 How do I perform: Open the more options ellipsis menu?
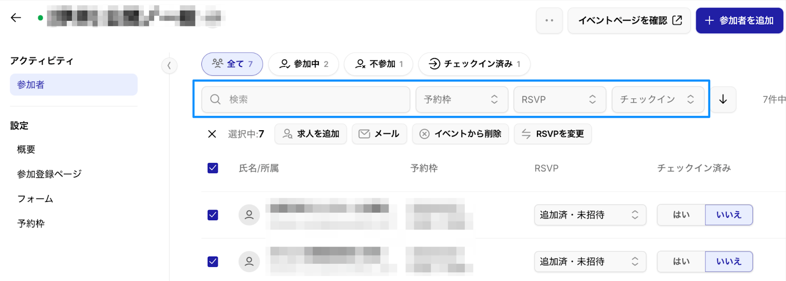(x=549, y=21)
